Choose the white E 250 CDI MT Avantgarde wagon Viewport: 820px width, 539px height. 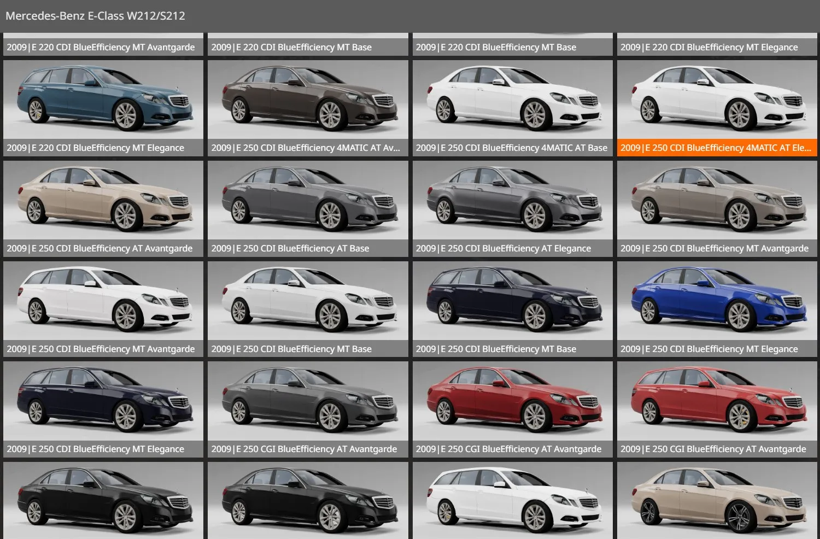tap(103, 301)
